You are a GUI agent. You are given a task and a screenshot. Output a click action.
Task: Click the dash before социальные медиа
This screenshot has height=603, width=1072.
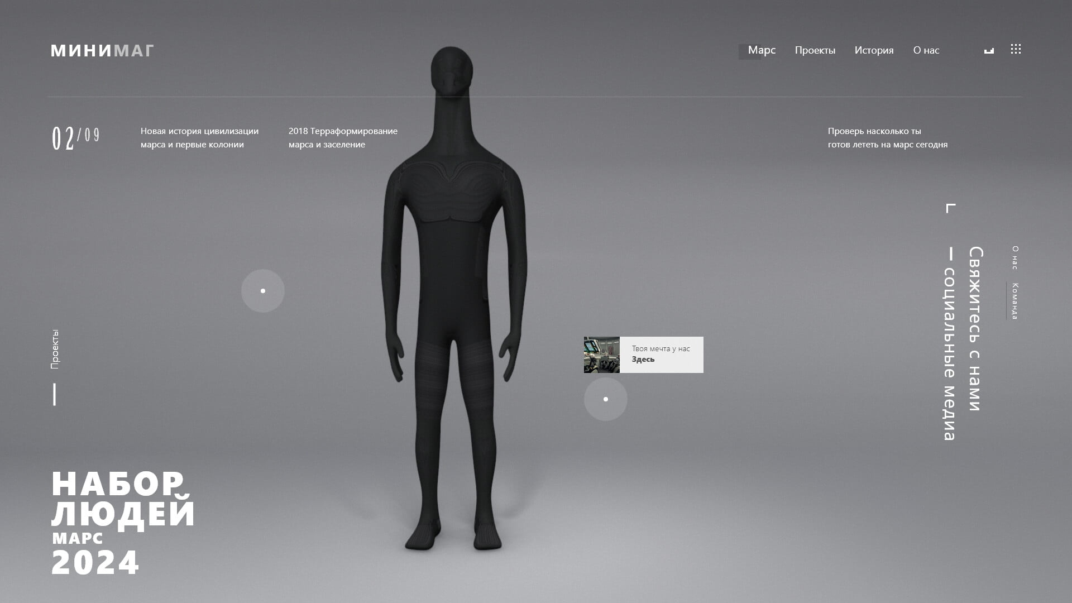[x=949, y=254]
